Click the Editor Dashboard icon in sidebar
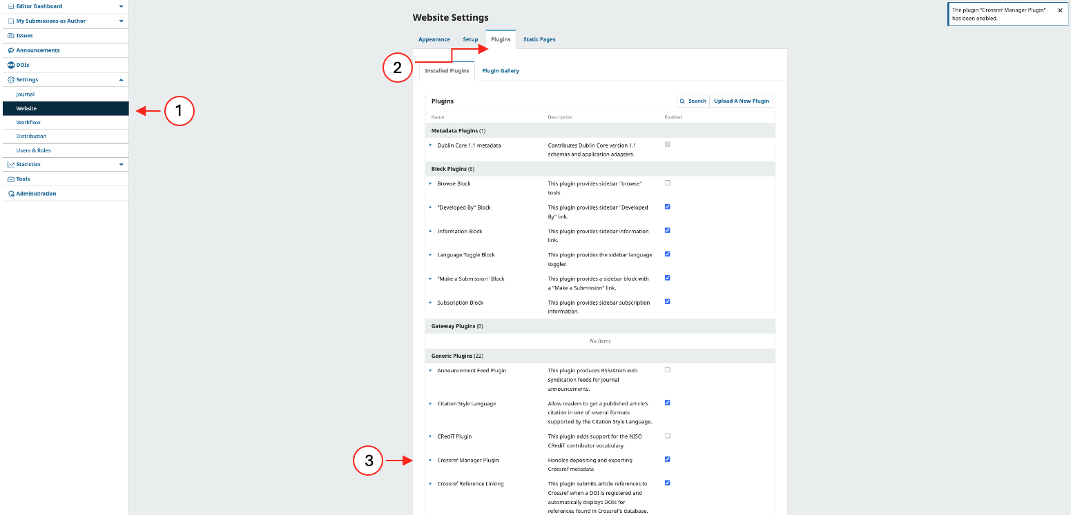Image resolution: width=1073 pixels, height=515 pixels. (x=11, y=6)
